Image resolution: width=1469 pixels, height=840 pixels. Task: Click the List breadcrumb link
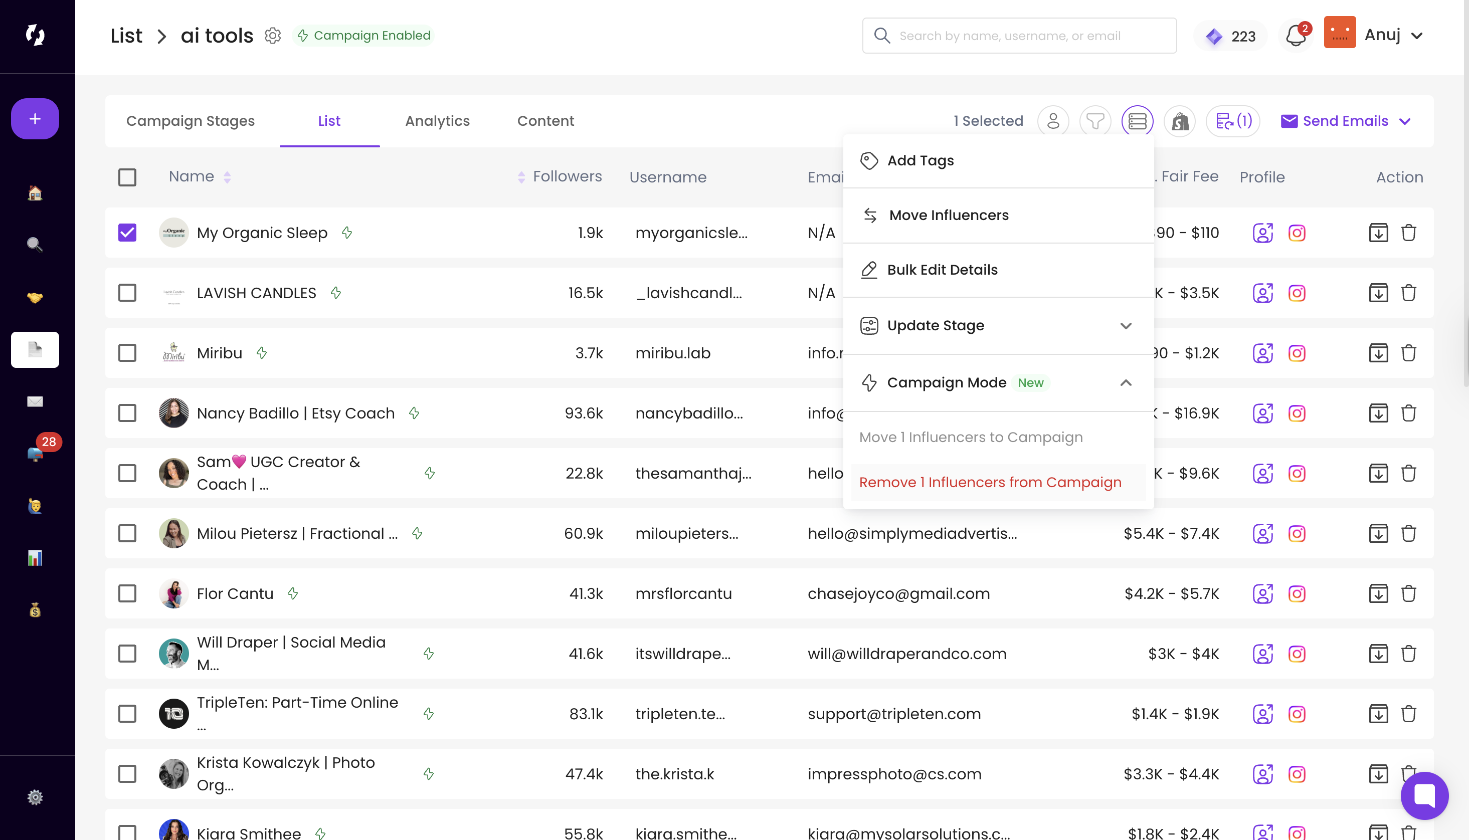tap(126, 36)
